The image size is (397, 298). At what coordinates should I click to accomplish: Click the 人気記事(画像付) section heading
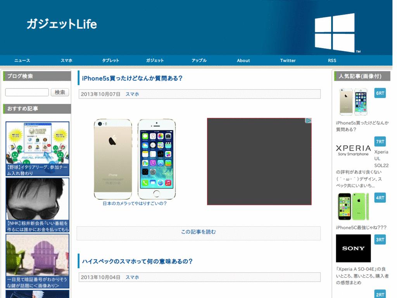[x=362, y=76]
